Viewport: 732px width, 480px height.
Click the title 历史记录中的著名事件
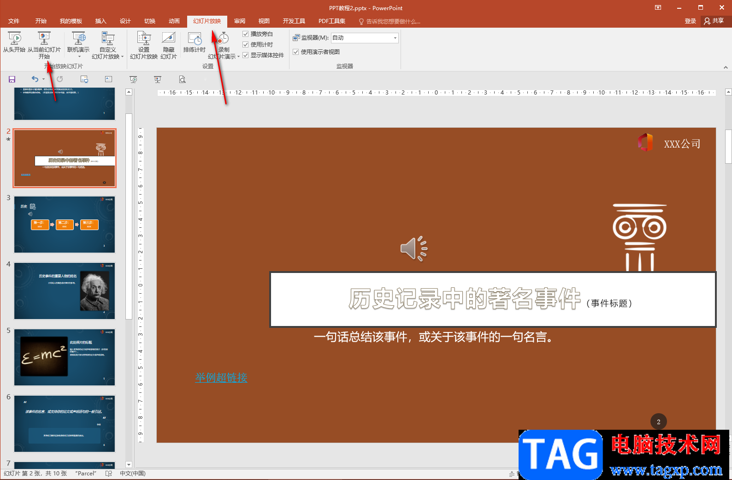click(x=464, y=299)
